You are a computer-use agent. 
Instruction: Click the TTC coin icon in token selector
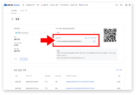coord(16,33)
